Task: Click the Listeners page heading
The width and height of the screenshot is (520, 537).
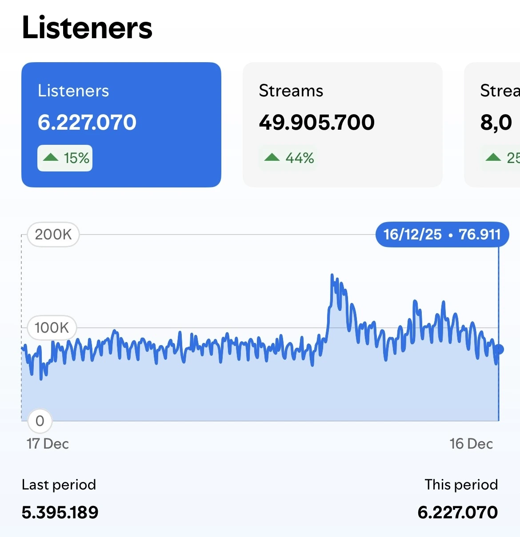Action: [87, 28]
